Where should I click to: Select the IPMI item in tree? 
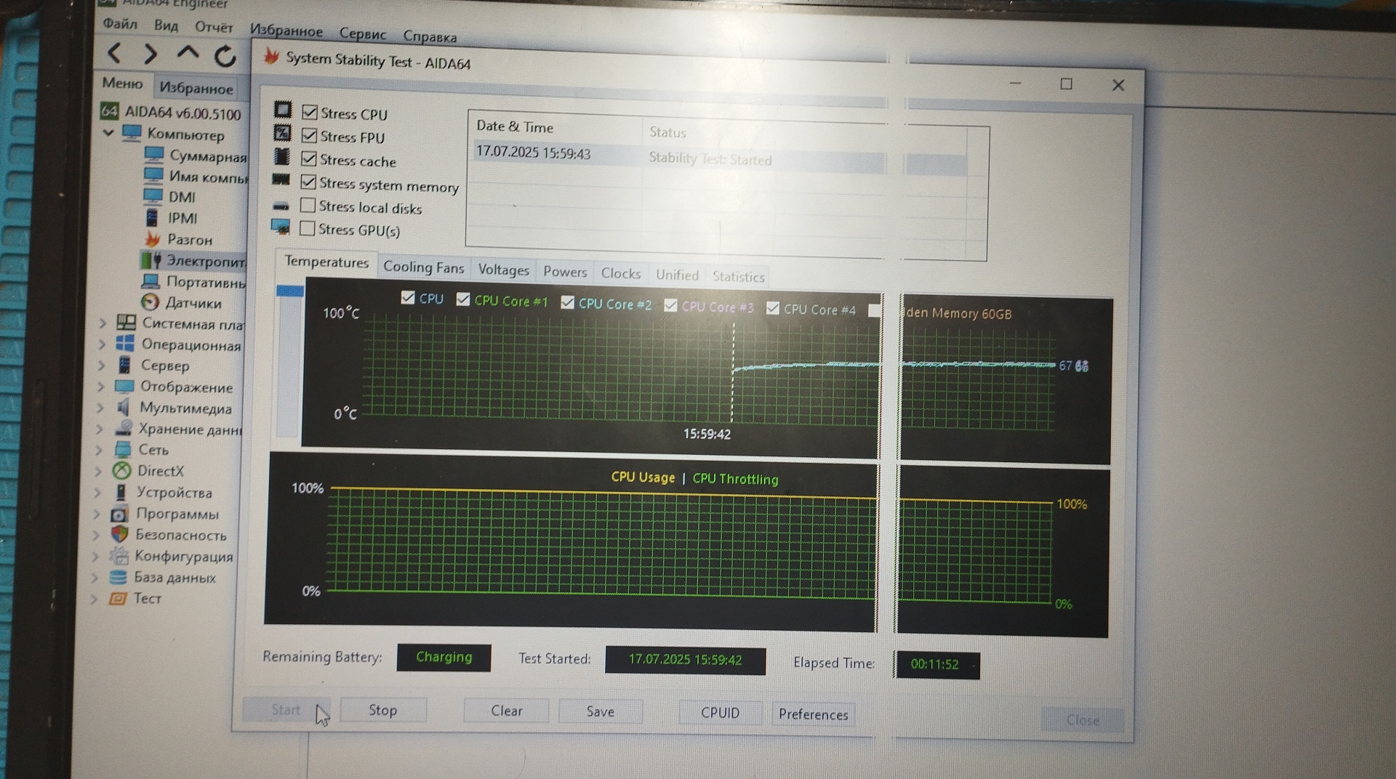point(182,218)
